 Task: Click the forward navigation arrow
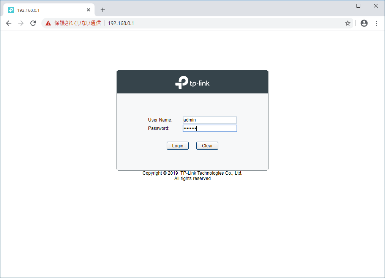click(x=21, y=23)
